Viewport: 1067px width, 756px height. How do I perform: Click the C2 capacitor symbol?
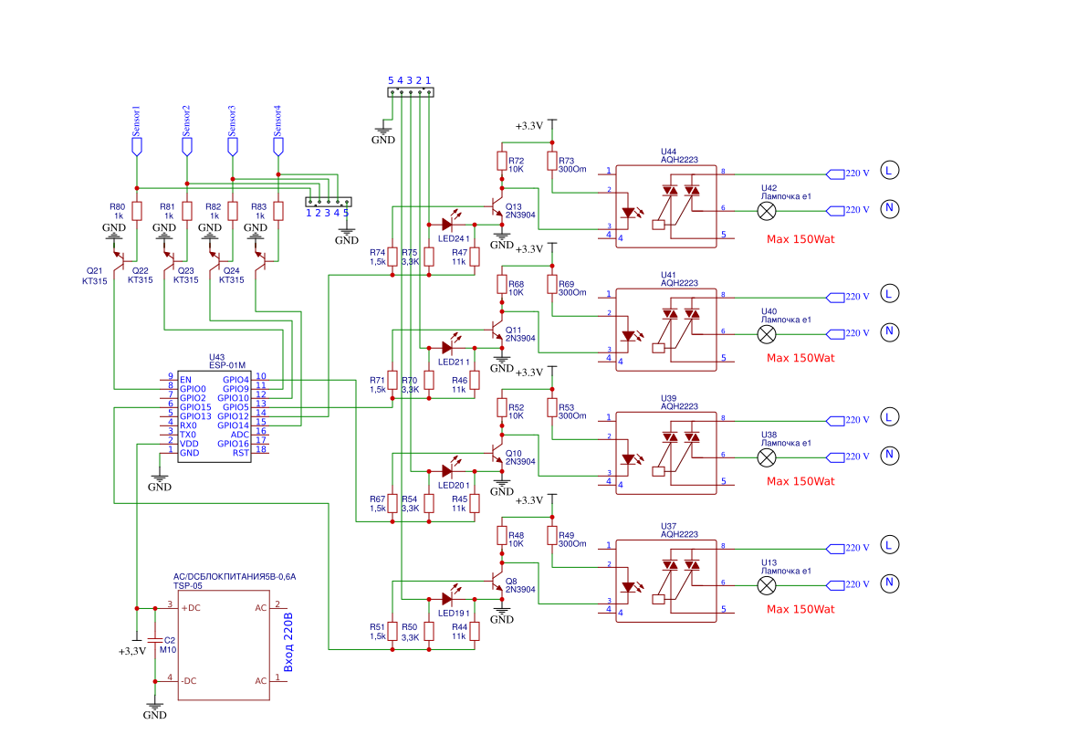tap(155, 640)
